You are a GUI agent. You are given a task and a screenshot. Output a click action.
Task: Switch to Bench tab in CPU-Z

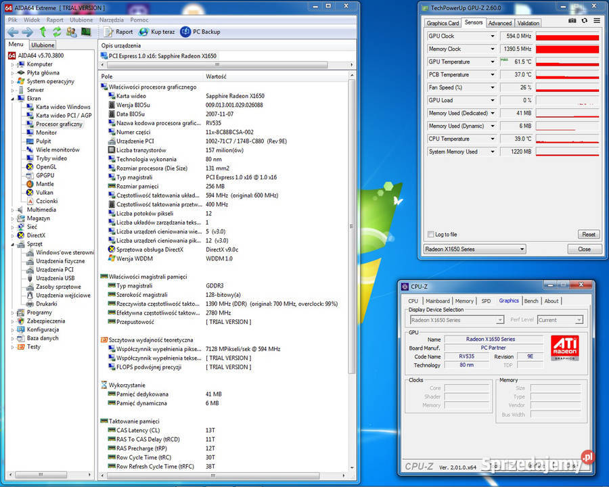[x=531, y=301]
